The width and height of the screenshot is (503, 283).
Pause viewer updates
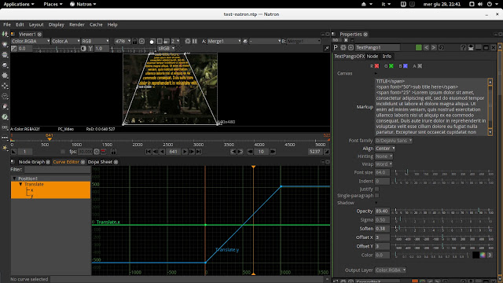click(x=194, y=41)
